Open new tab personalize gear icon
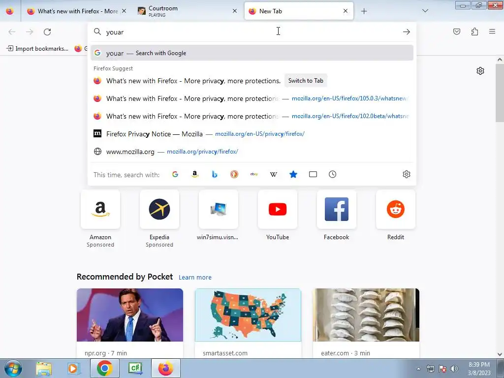Image resolution: width=504 pixels, height=378 pixels. 480,71
